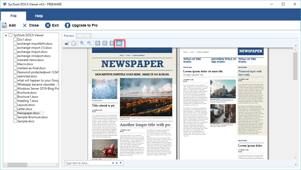Image resolution: width=301 pixels, height=170 pixels.
Task: Click the Exit button
Action: [x=52, y=25]
